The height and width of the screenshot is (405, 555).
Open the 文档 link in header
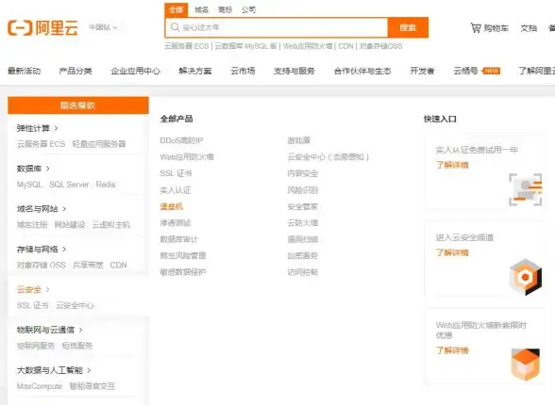[529, 28]
